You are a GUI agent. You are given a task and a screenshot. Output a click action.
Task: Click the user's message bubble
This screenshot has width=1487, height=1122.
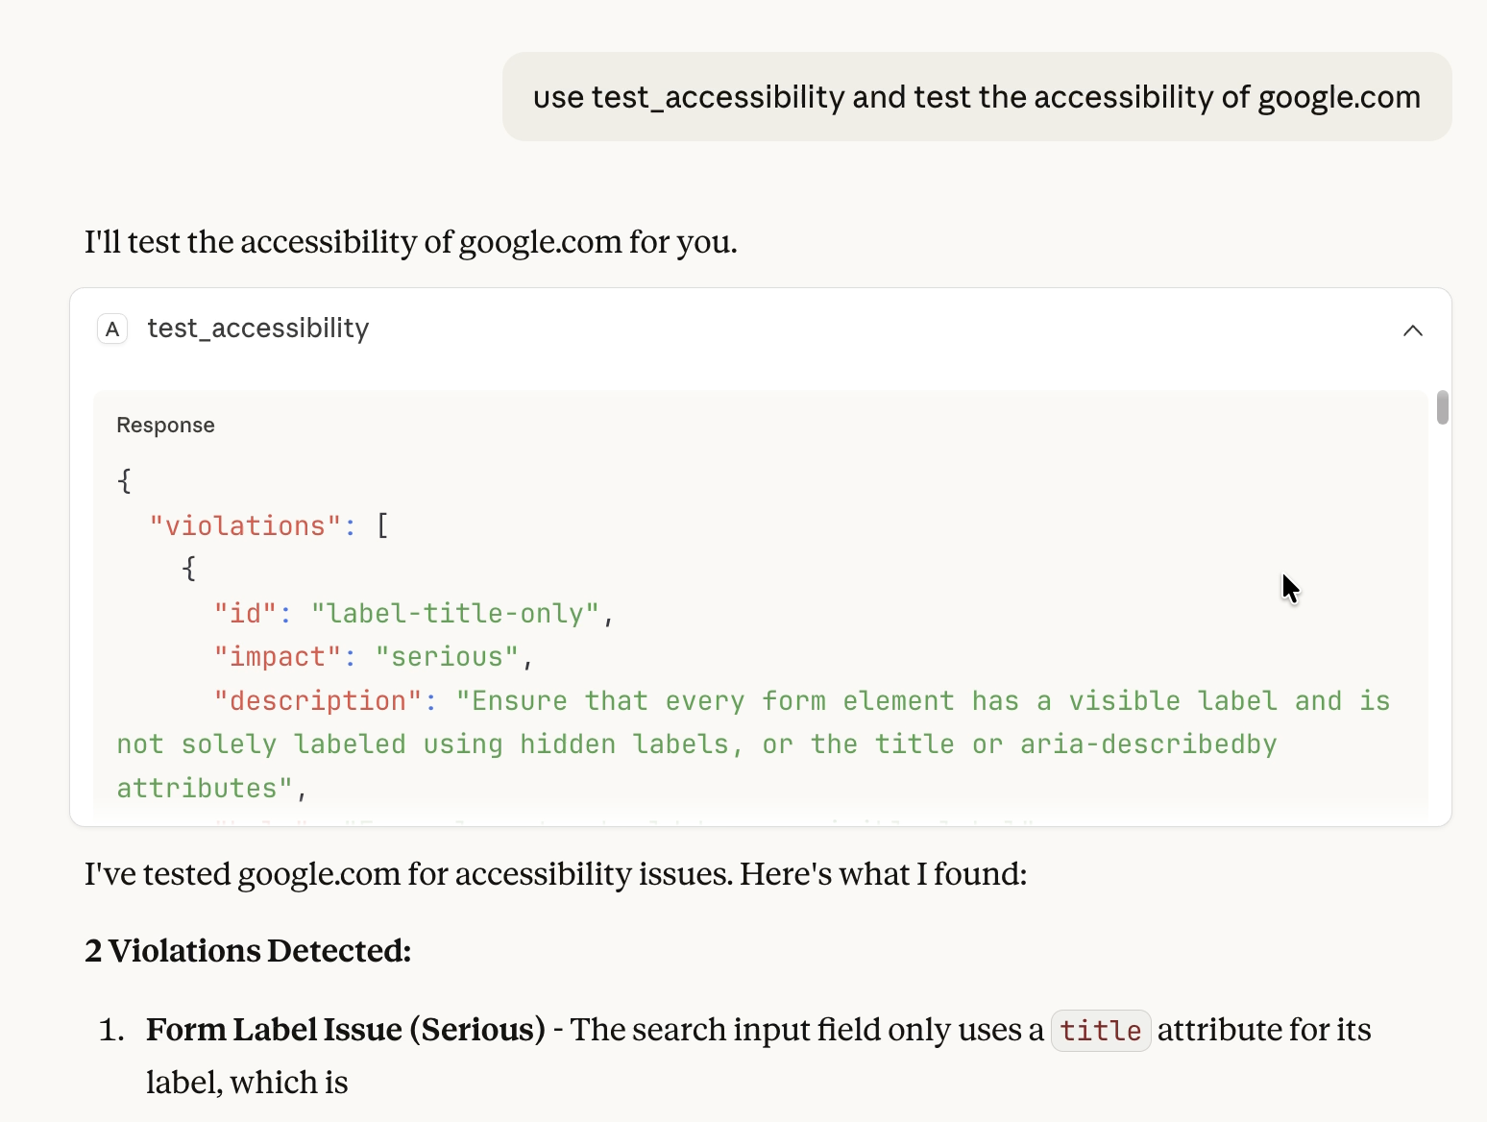click(x=976, y=96)
